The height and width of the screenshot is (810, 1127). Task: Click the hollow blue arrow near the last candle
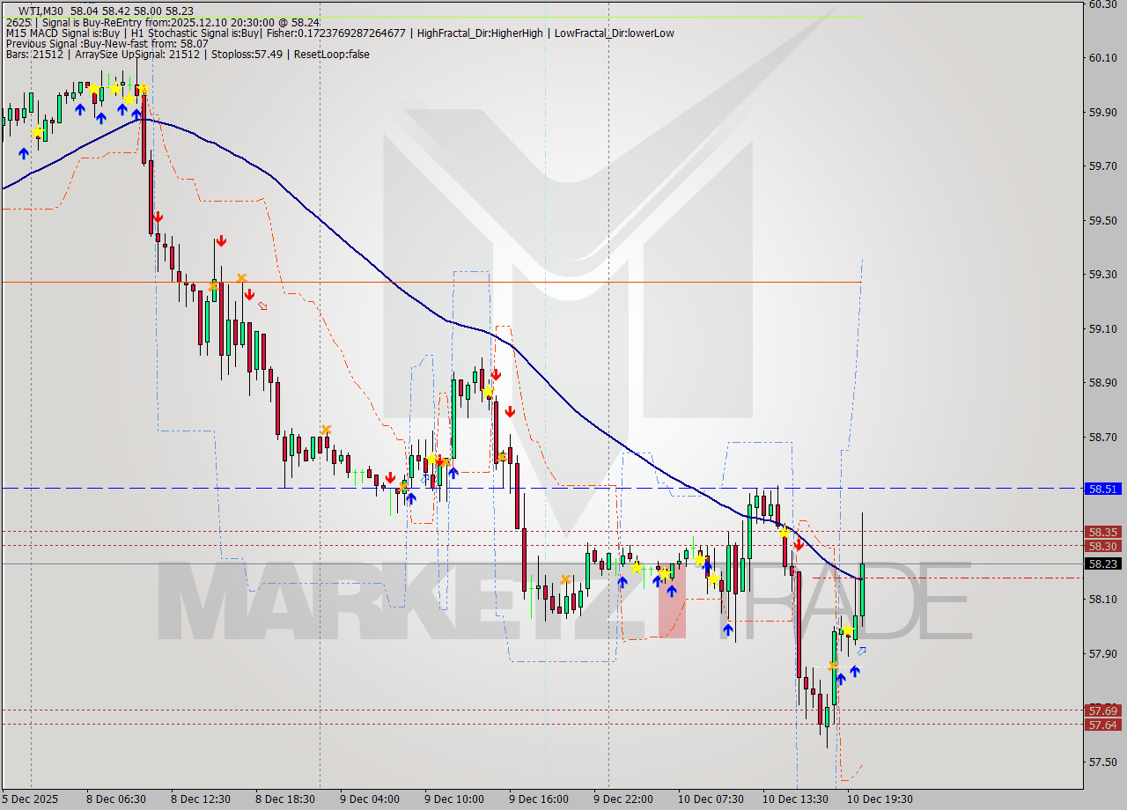pos(861,649)
